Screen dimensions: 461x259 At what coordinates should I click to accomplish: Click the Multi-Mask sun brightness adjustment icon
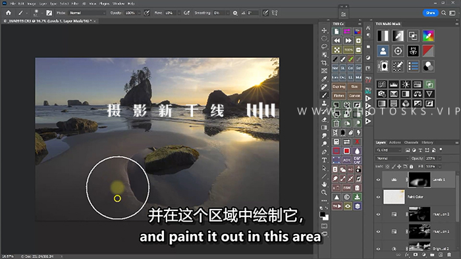coord(406,85)
